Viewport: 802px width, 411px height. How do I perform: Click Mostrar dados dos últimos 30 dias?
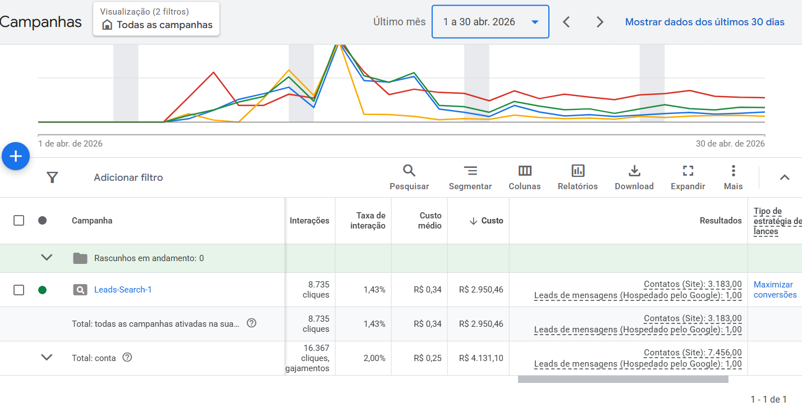705,22
